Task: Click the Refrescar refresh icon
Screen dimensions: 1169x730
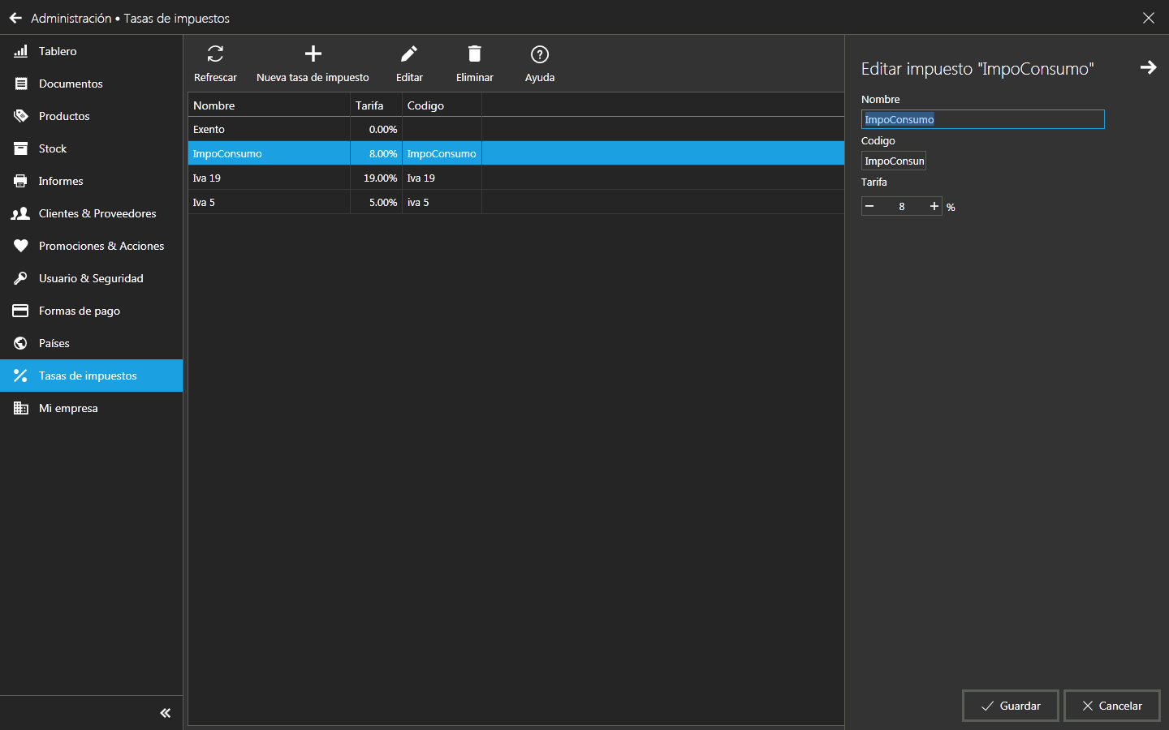Action: (215, 54)
